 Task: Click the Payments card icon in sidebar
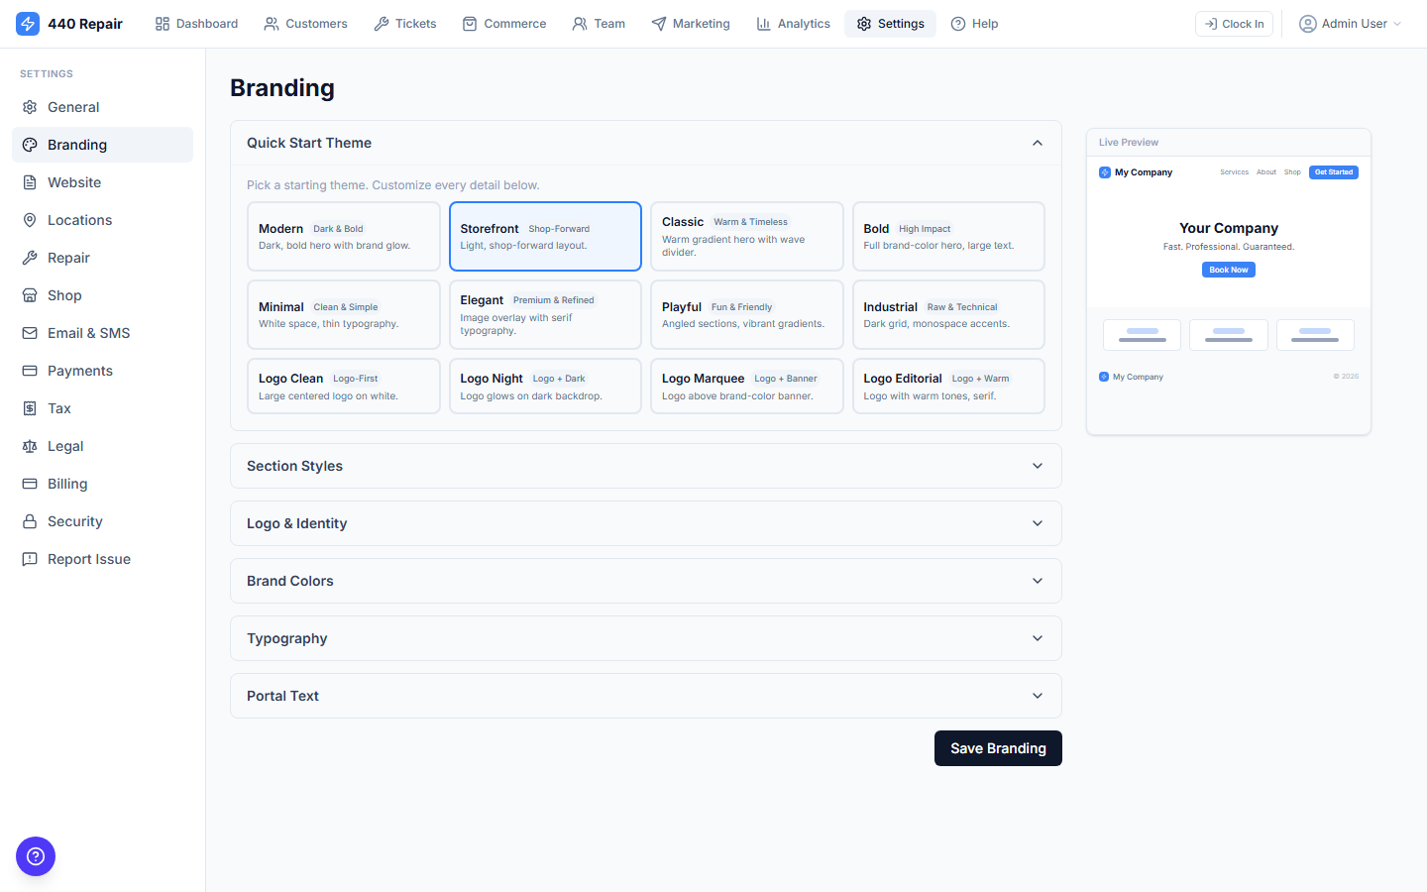[x=29, y=371]
